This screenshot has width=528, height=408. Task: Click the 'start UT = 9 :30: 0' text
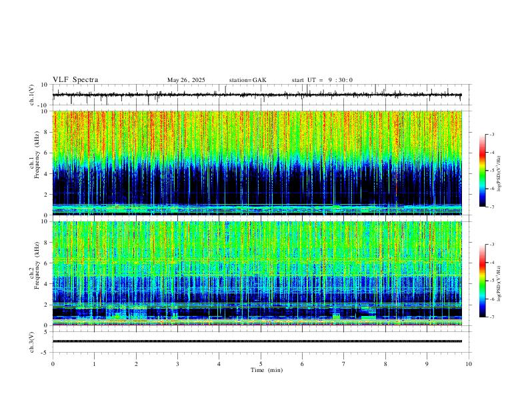pyautogui.click(x=322, y=80)
